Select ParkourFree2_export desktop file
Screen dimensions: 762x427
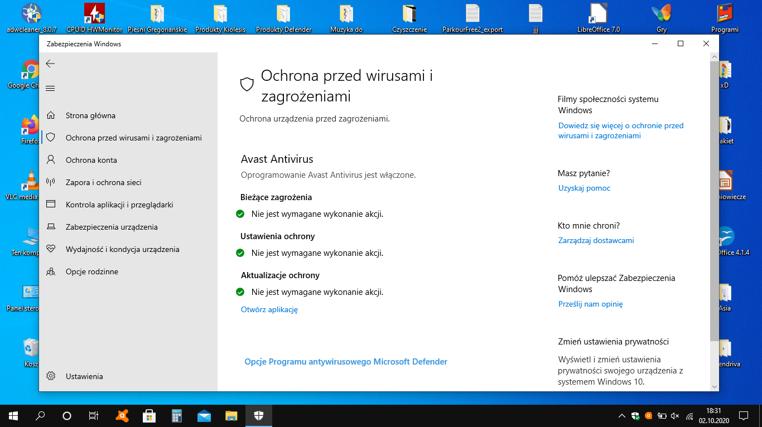tap(472, 18)
